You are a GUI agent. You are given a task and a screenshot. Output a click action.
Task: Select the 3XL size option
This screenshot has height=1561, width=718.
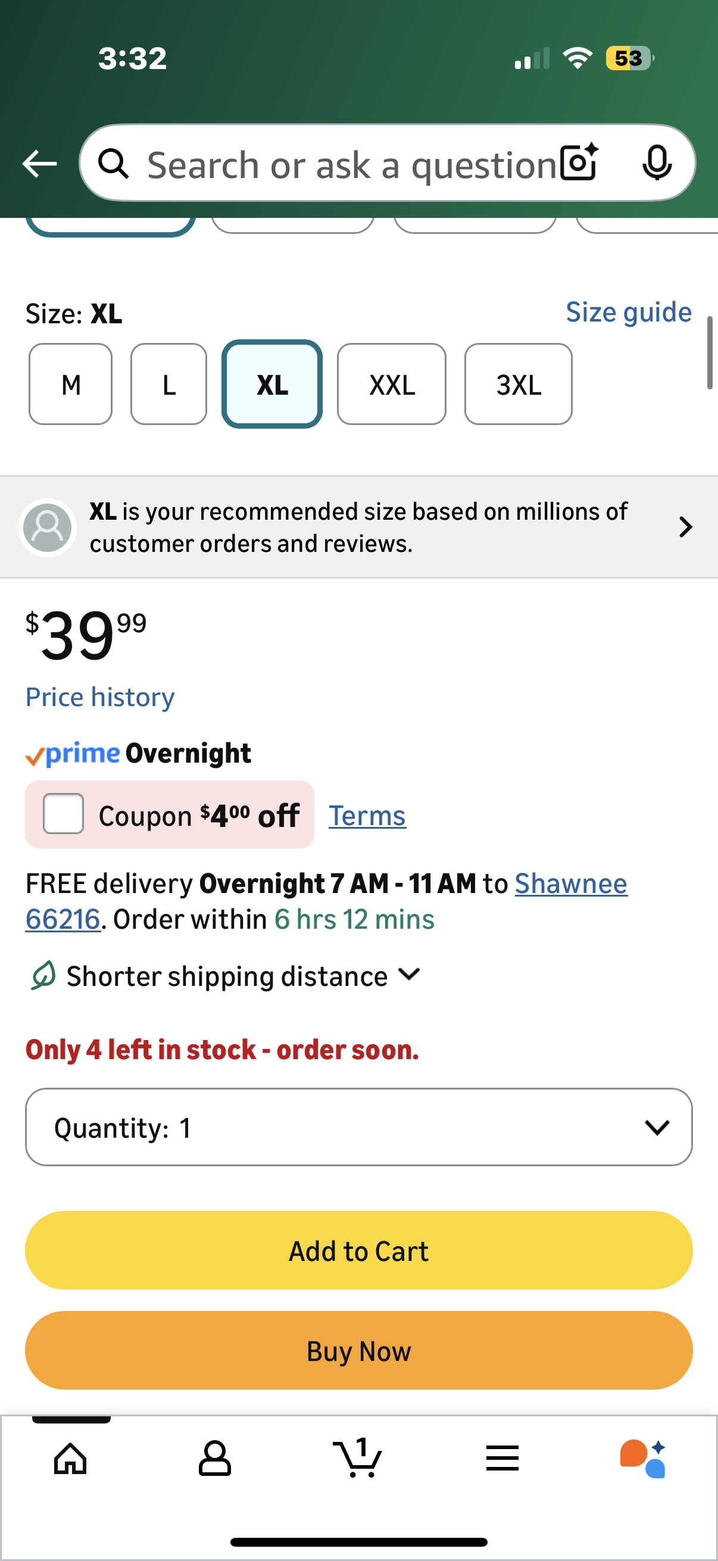click(517, 383)
